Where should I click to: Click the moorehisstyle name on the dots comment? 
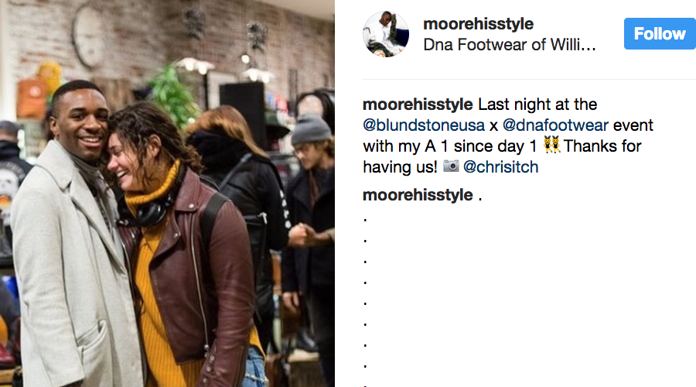[x=418, y=195]
